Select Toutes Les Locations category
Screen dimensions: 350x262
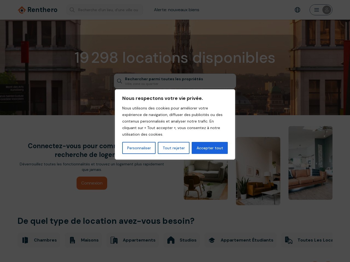(x=307, y=240)
